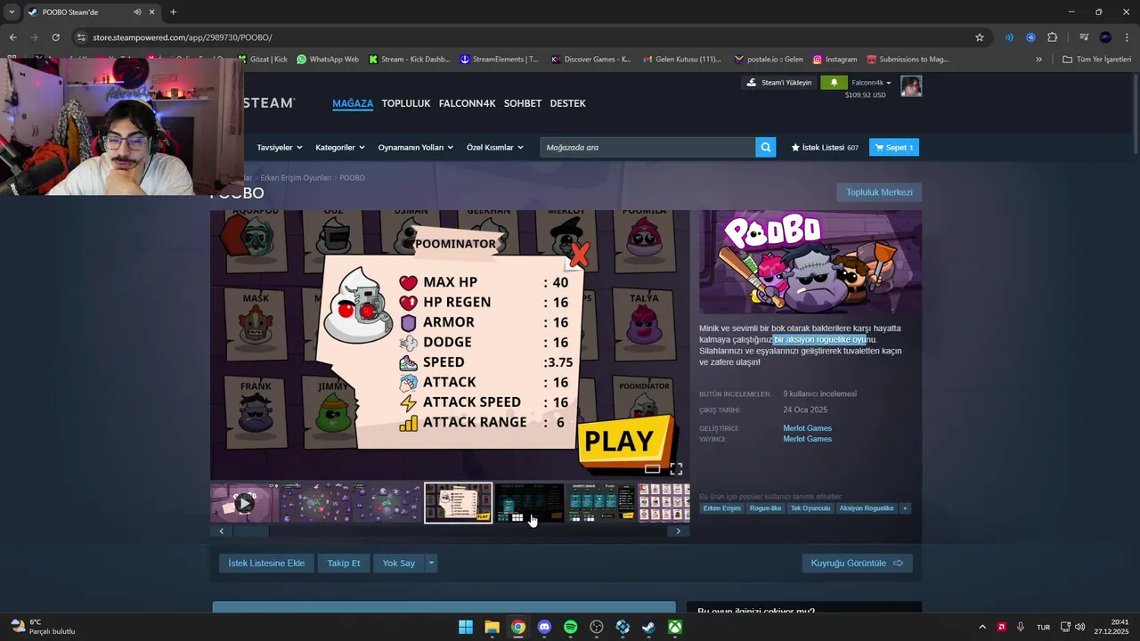This screenshot has width=1140, height=641.
Task: Open Erken Erişim Oyunları breadcrumb
Action: 296,178
